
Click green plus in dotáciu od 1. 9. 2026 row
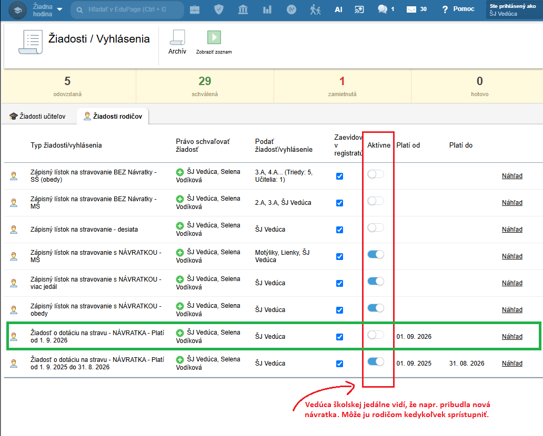pos(180,333)
